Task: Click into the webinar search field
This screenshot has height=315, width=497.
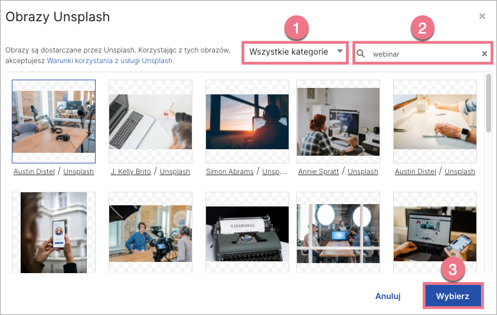Action: 422,54
